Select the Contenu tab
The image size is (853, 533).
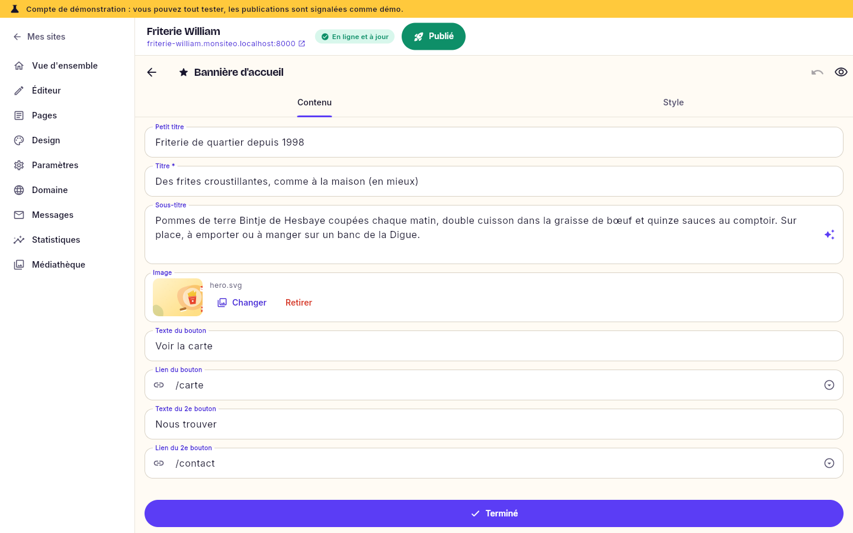tap(315, 102)
